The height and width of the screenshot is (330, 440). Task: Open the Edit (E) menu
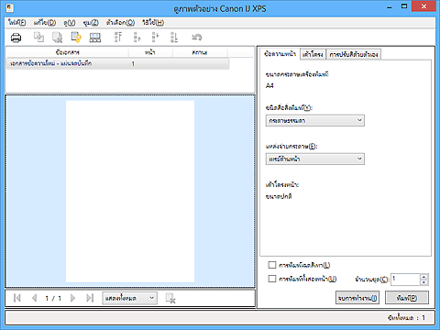[45, 22]
